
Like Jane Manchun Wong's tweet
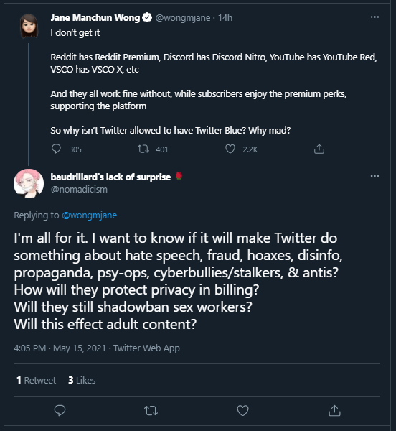point(230,149)
